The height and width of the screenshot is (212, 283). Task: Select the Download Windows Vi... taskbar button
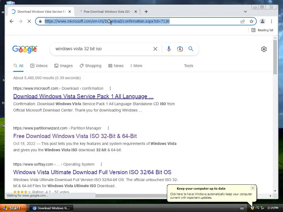pos(51,208)
